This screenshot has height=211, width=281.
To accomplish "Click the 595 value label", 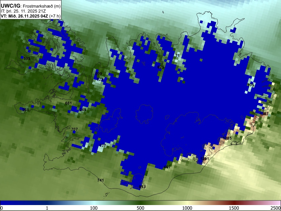I will point(27,59).
